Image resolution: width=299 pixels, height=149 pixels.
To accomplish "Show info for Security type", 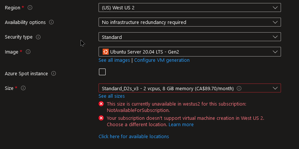I will 38,37.
